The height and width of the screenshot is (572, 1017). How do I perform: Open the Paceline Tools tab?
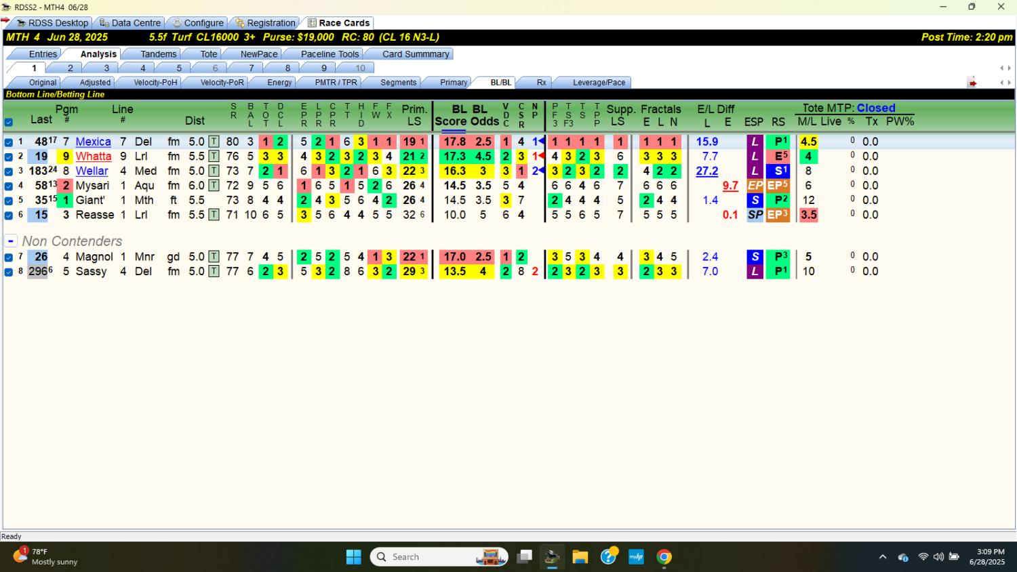click(x=330, y=54)
